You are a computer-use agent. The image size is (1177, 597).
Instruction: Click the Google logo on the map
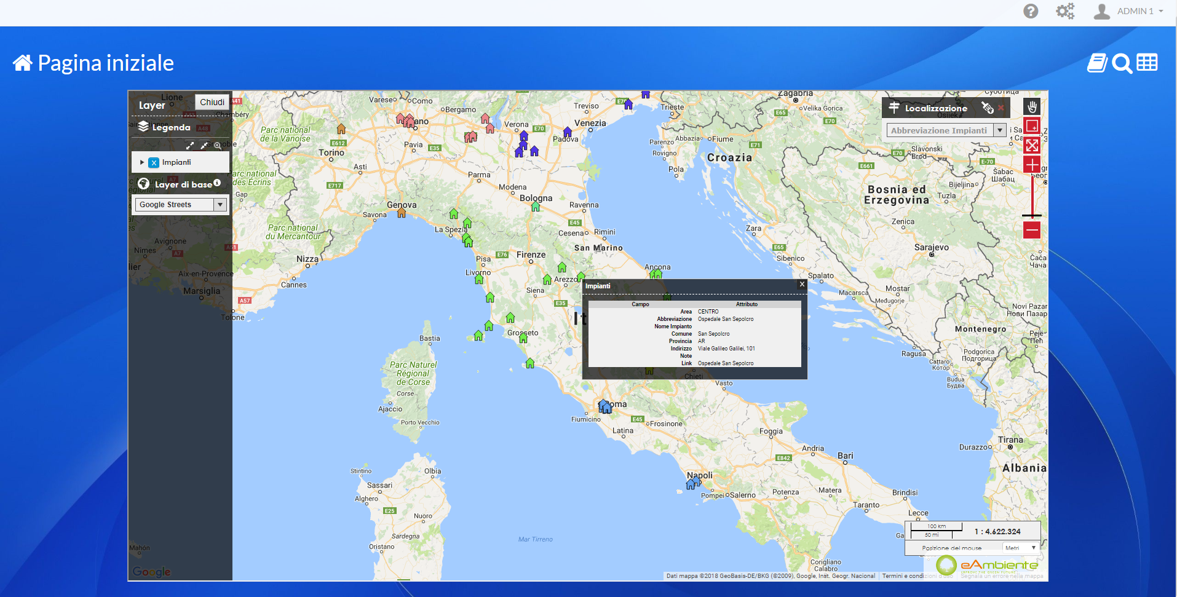(x=151, y=572)
